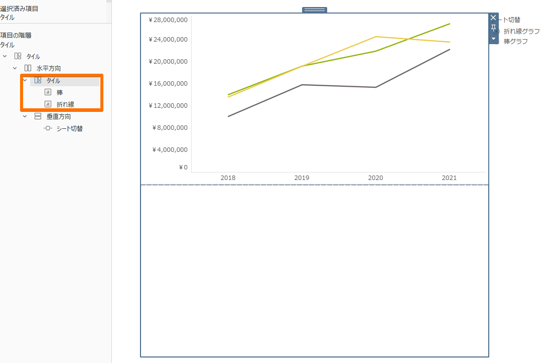Select the 2021 year label
The image size is (556, 363).
449,178
